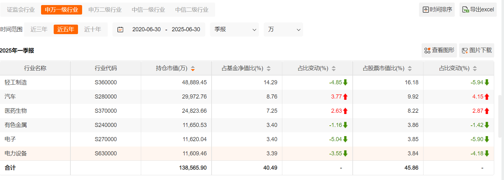The image size is (504, 180).
Task: Switch to 中信一级行业 tab
Action: point(148,10)
